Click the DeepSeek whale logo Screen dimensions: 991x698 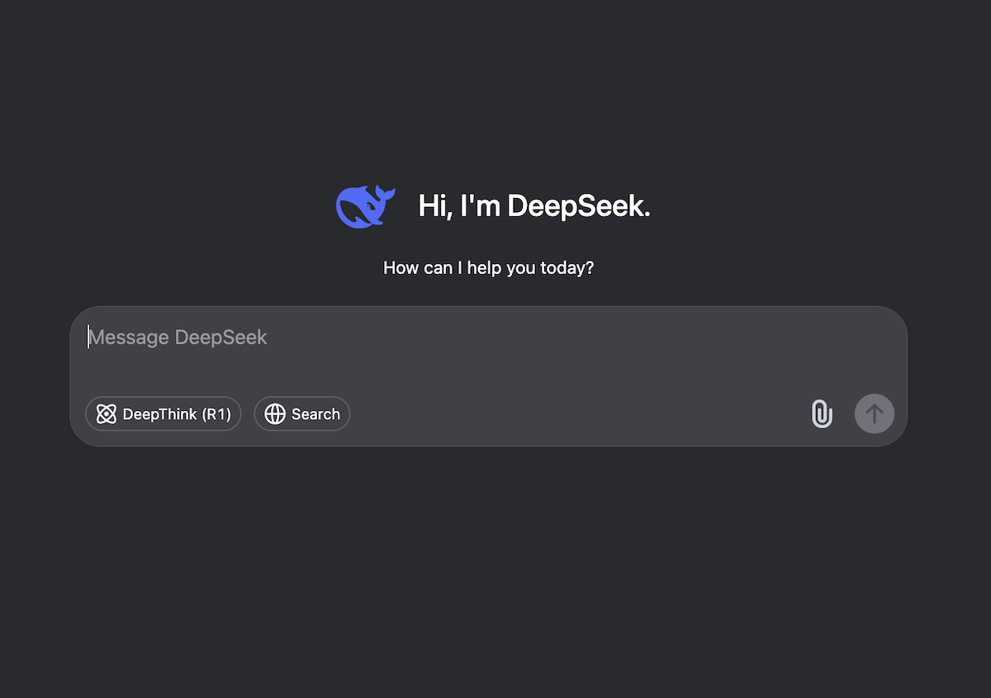point(365,206)
